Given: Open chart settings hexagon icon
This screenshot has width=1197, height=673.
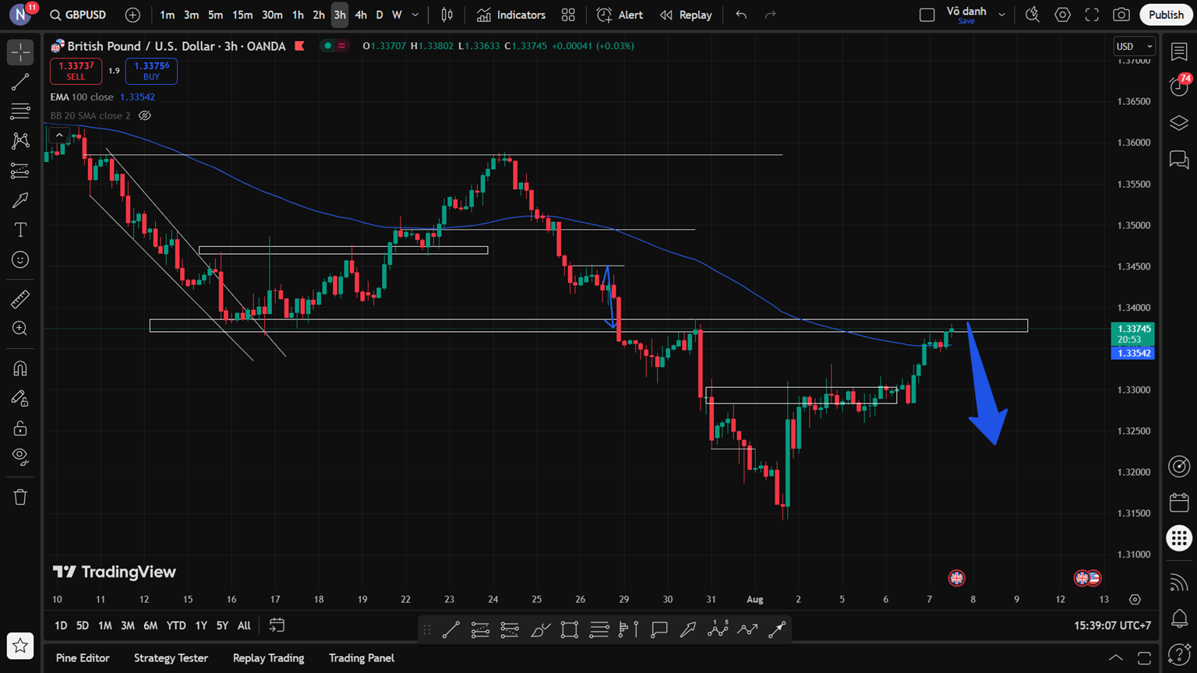Looking at the screenshot, I should pos(1062,15).
